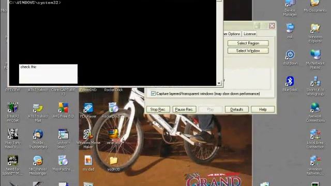
Task: Switch to the License tab
Action: [249, 34]
